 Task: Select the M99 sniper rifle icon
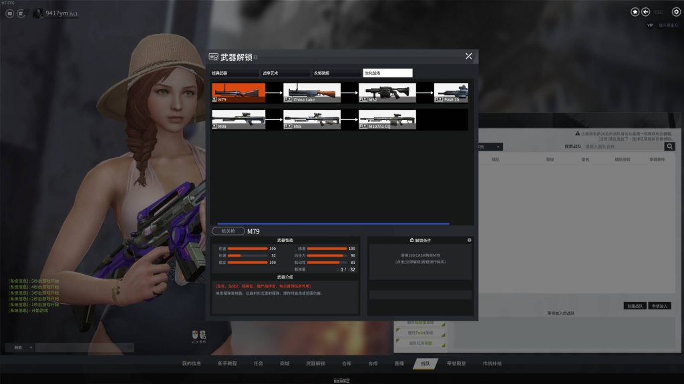point(238,119)
